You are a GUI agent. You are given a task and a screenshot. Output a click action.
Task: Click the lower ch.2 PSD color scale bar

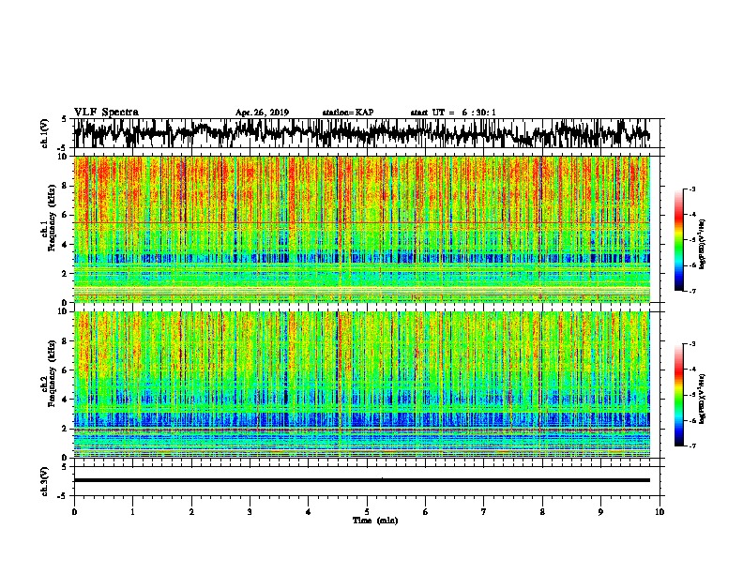pyautogui.click(x=679, y=395)
